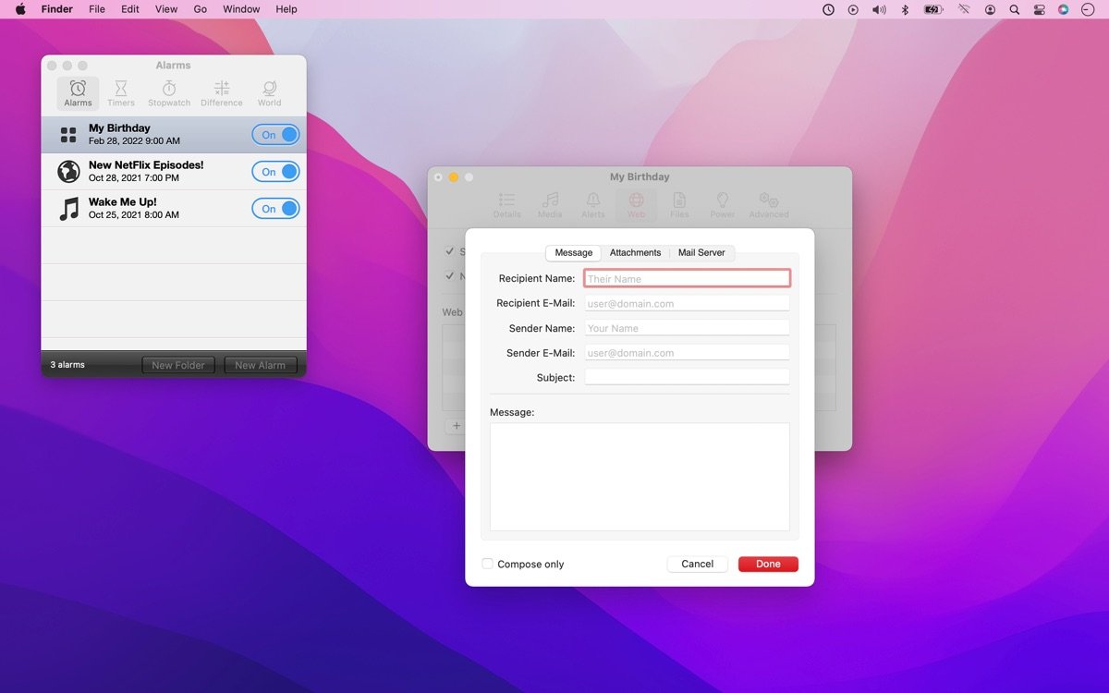Toggle the Wake Me Up alarm switch

coord(275,209)
